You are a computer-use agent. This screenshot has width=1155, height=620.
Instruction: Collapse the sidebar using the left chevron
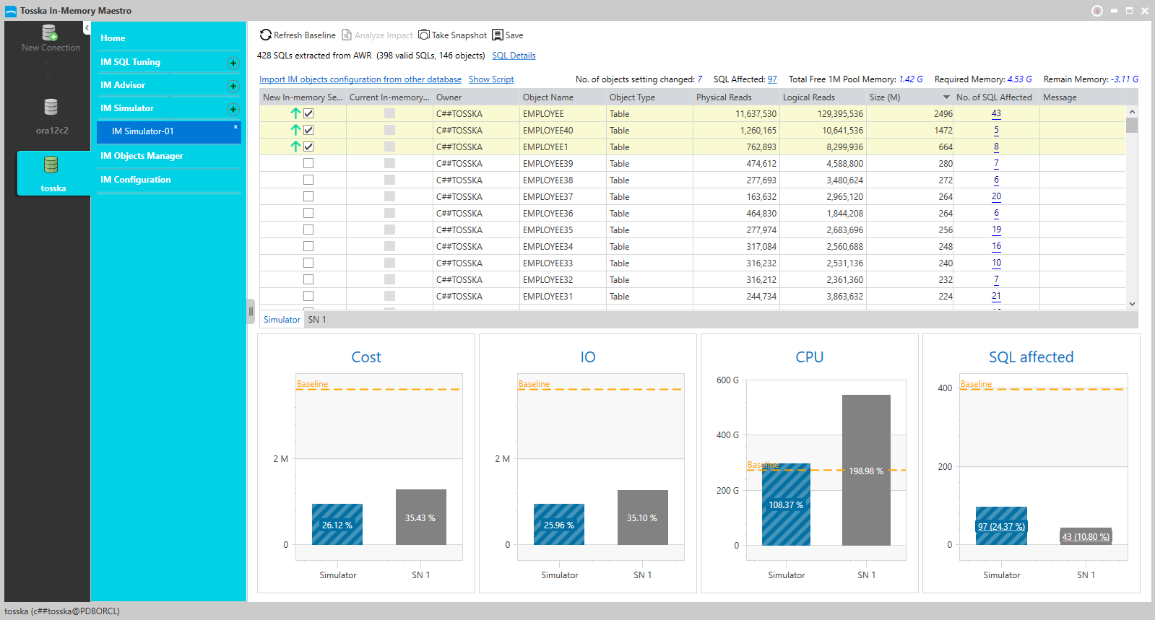click(87, 28)
